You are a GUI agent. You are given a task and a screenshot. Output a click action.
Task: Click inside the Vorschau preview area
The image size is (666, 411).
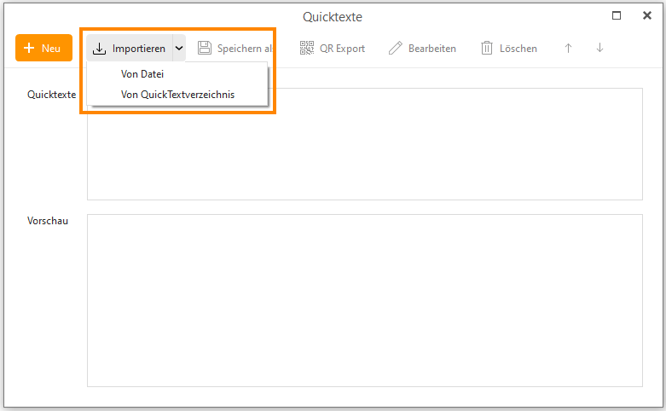(x=364, y=300)
